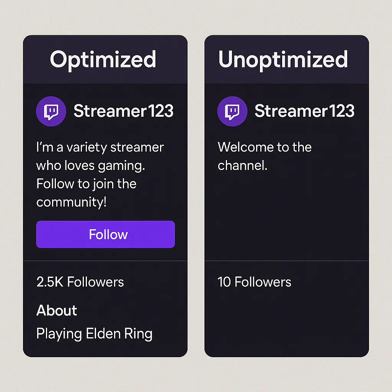Select the Streamer123 name in Optimized card
Image resolution: width=392 pixels, height=392 pixels.
(124, 111)
